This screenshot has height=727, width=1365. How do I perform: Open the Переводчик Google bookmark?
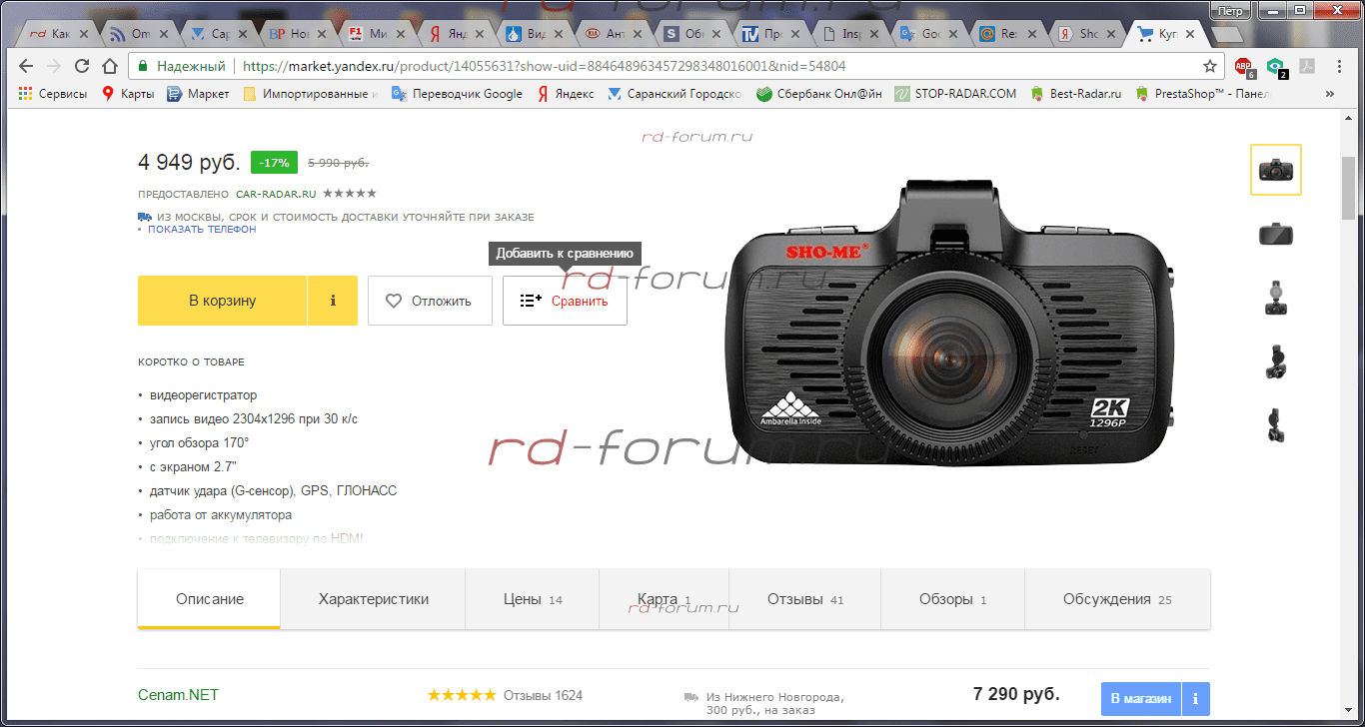coord(457,94)
